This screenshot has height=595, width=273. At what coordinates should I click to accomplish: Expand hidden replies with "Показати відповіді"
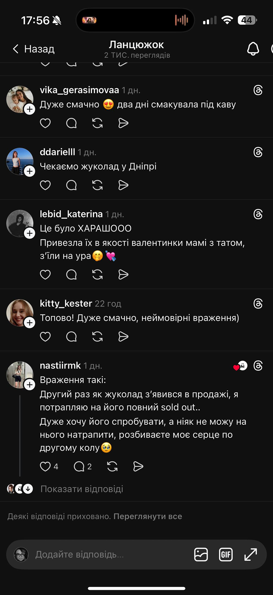pyautogui.click(x=82, y=489)
